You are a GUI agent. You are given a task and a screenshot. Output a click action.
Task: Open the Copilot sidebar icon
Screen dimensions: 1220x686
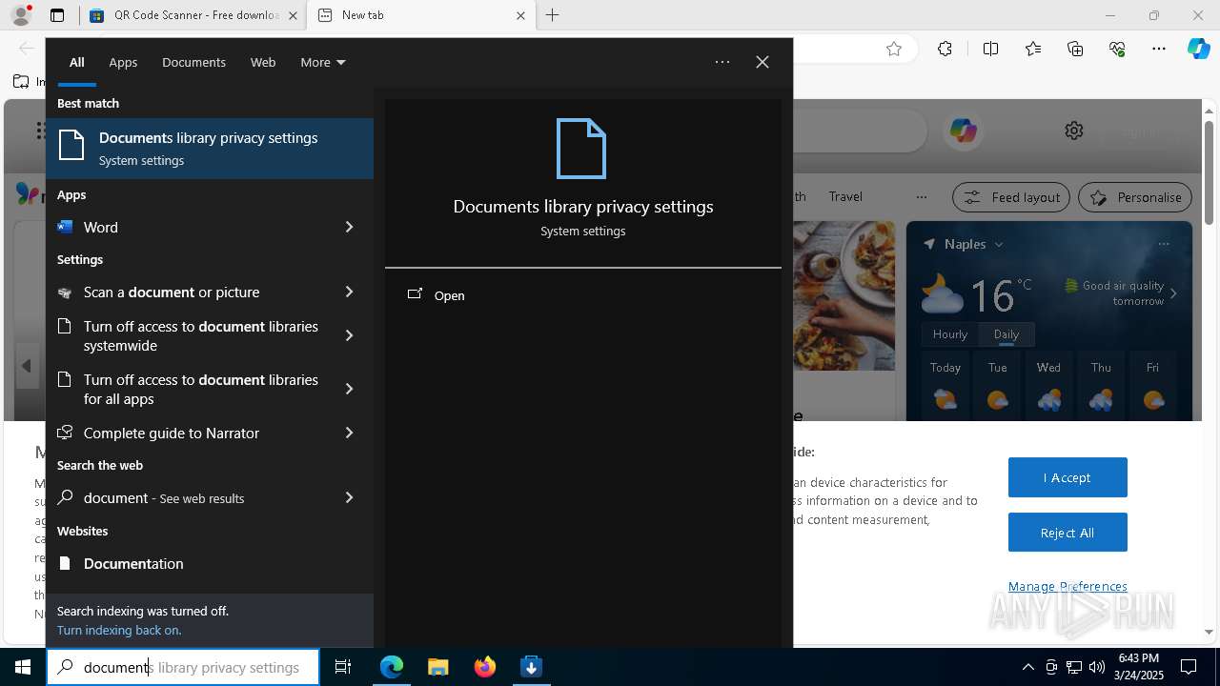(x=1198, y=49)
